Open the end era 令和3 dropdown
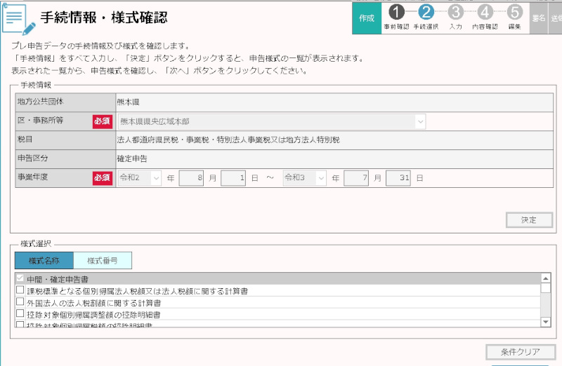The width and height of the screenshot is (562, 366). coord(304,178)
